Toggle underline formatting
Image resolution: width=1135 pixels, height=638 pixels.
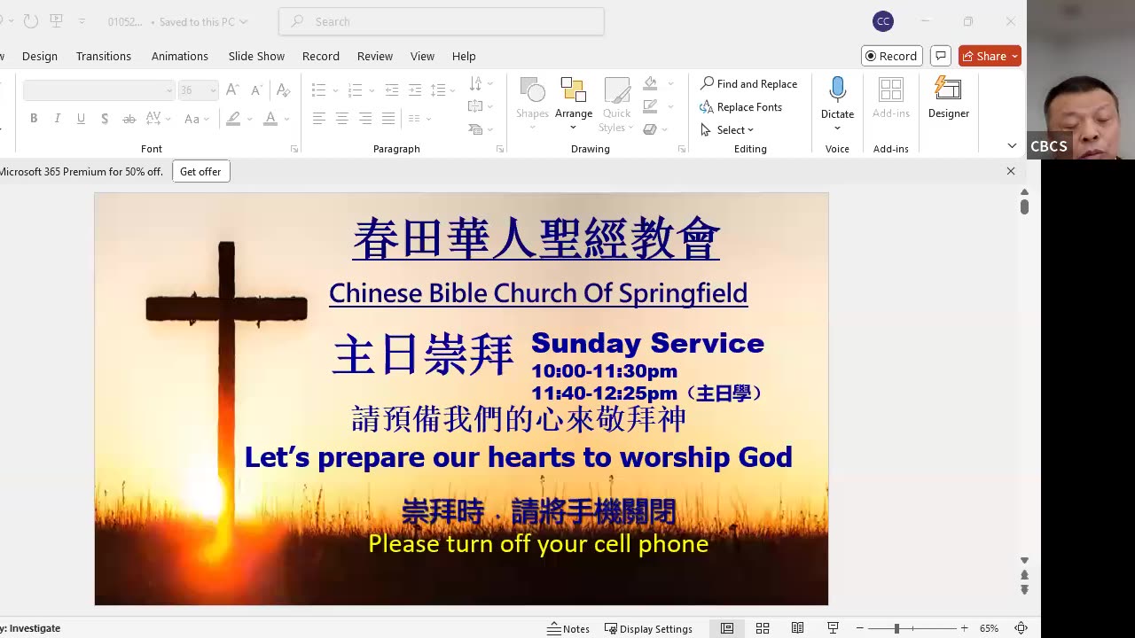(81, 119)
